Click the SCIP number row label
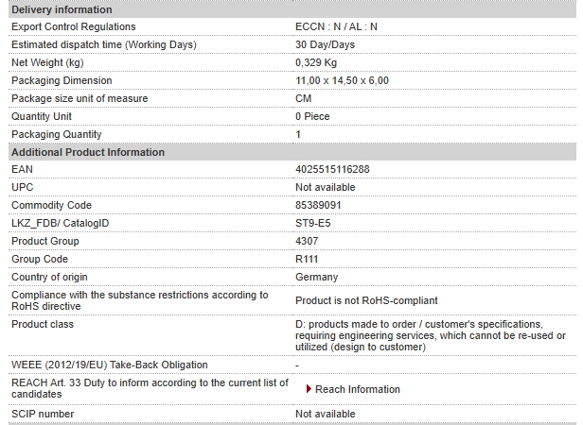 (43, 414)
